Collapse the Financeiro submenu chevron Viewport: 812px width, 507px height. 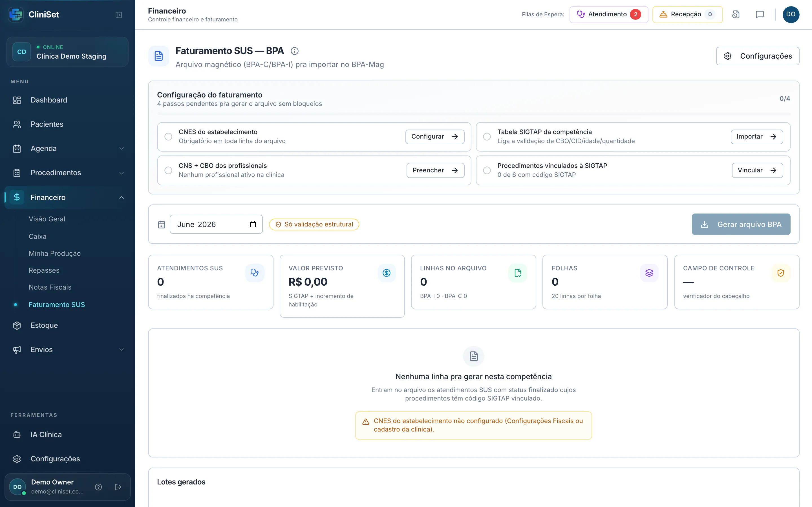pyautogui.click(x=122, y=197)
